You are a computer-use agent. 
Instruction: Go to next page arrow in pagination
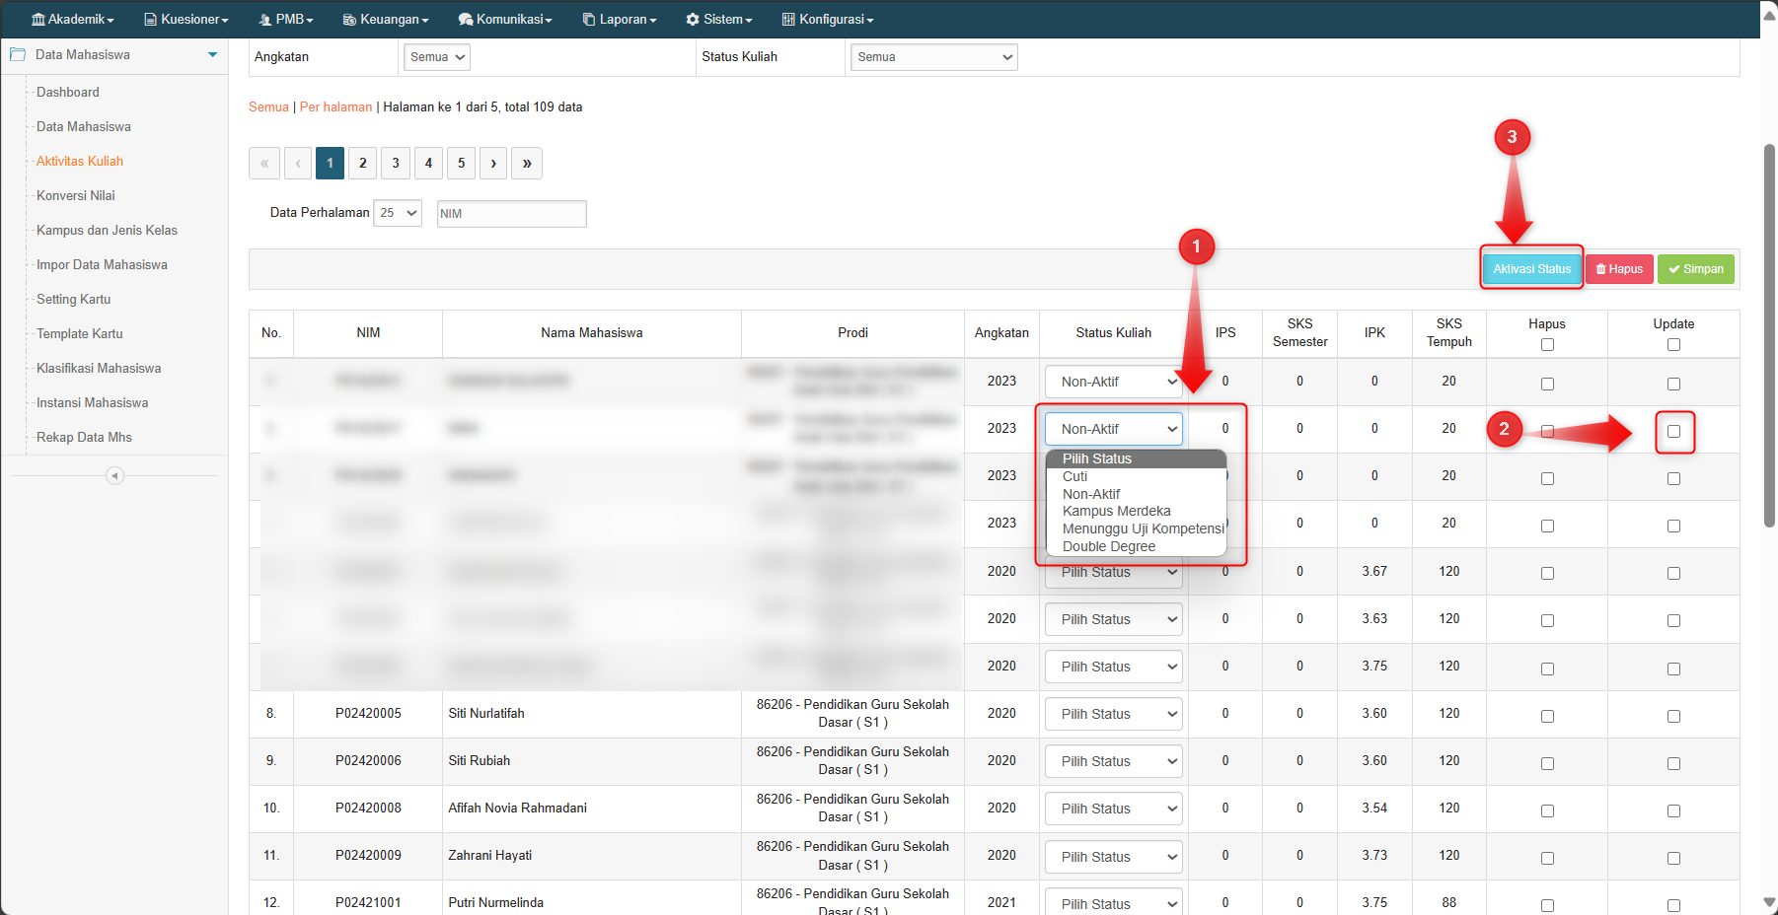(493, 164)
